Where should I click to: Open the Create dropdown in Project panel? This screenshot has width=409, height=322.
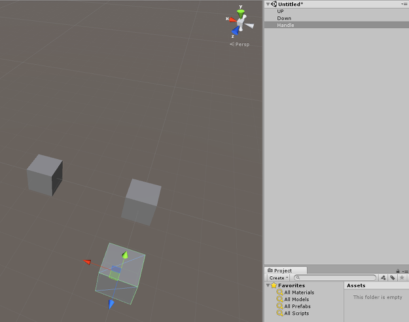[x=278, y=277]
